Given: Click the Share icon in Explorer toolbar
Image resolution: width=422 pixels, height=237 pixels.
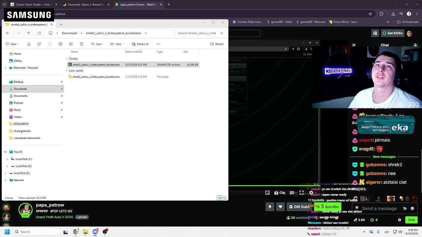Looking at the screenshot, I should [71, 44].
